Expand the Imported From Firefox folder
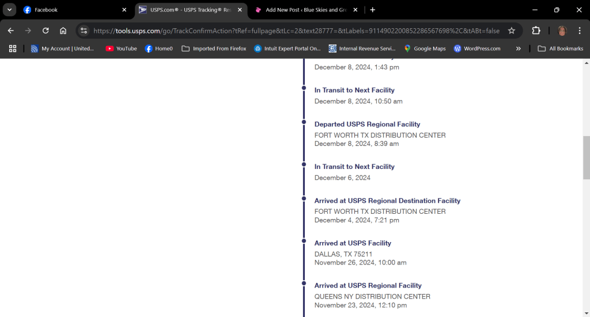Image resolution: width=590 pixels, height=317 pixels. pos(214,49)
